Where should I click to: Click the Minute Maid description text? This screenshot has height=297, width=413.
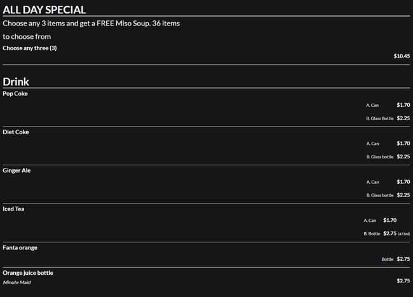click(17, 282)
